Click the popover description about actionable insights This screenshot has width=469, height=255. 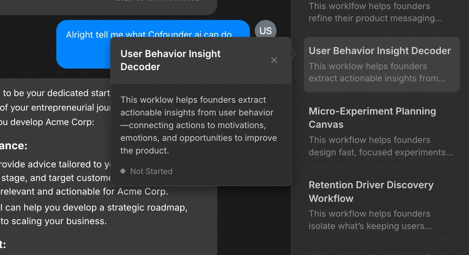click(x=199, y=125)
